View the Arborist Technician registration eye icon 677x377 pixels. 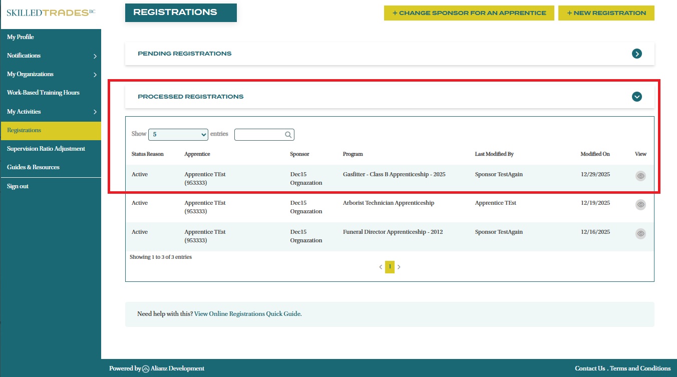click(x=640, y=204)
